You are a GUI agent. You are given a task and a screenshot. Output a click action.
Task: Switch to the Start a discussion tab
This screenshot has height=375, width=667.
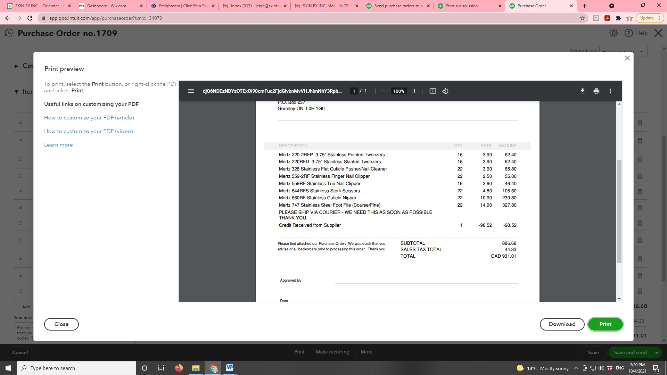tap(470, 6)
